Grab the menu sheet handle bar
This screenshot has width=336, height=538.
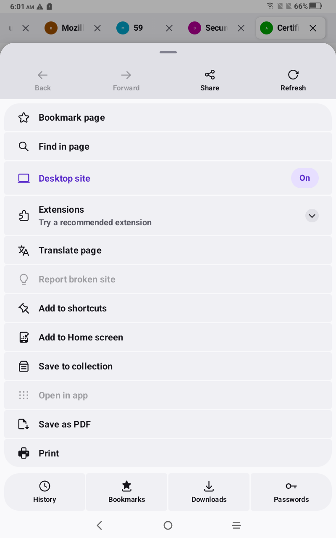click(x=168, y=53)
